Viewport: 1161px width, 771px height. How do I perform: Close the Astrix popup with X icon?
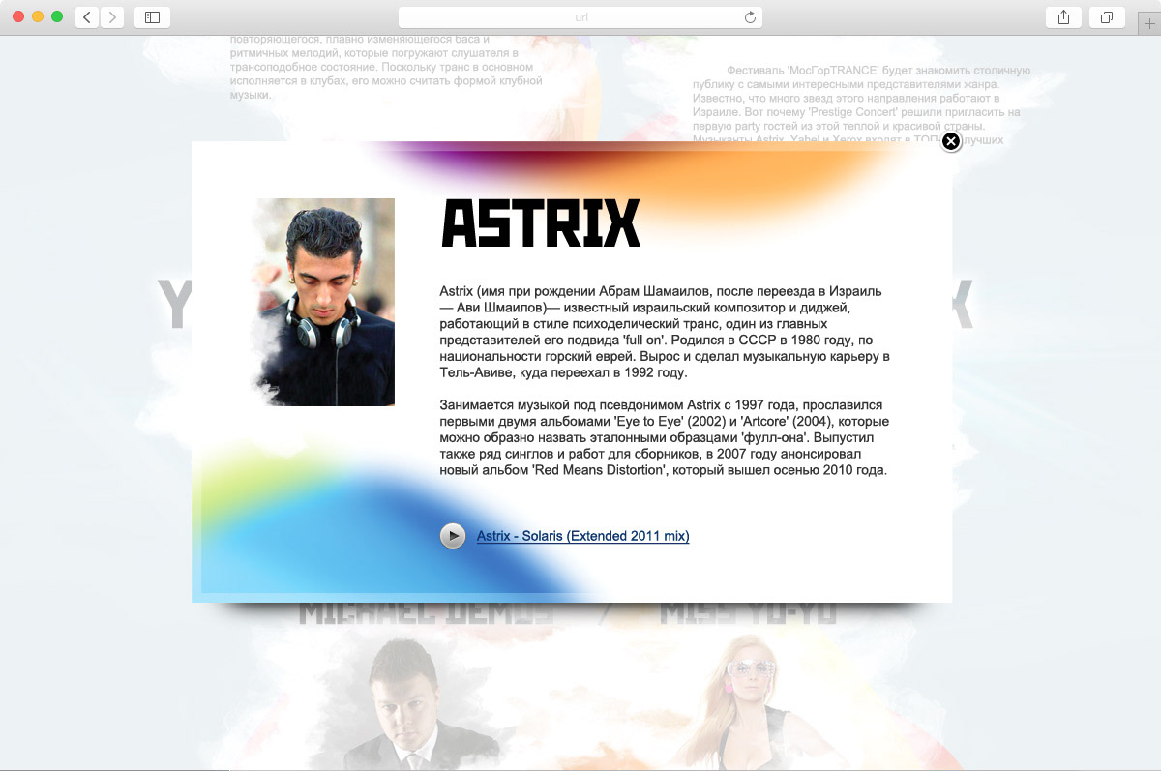(951, 142)
